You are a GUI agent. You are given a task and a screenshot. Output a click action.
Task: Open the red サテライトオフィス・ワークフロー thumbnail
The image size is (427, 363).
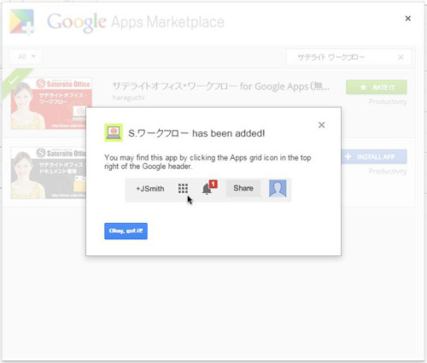tap(51, 103)
